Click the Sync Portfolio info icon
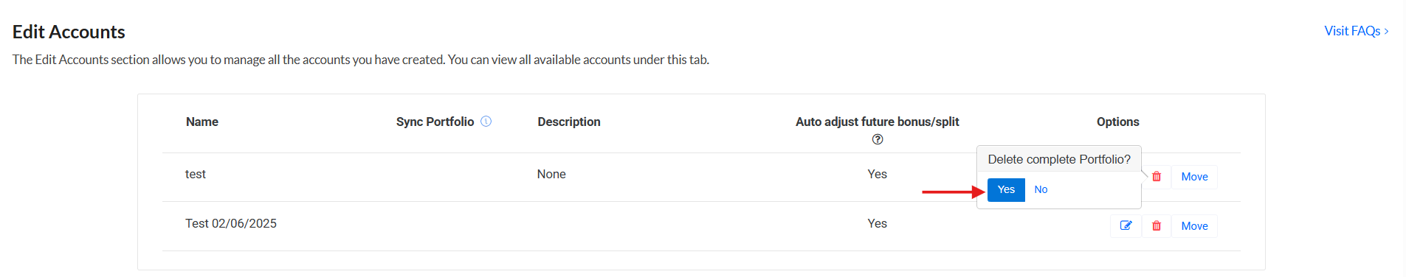1406x277 pixels. click(486, 122)
